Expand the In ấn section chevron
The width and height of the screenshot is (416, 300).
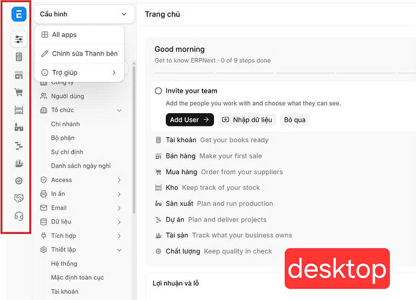tap(119, 194)
